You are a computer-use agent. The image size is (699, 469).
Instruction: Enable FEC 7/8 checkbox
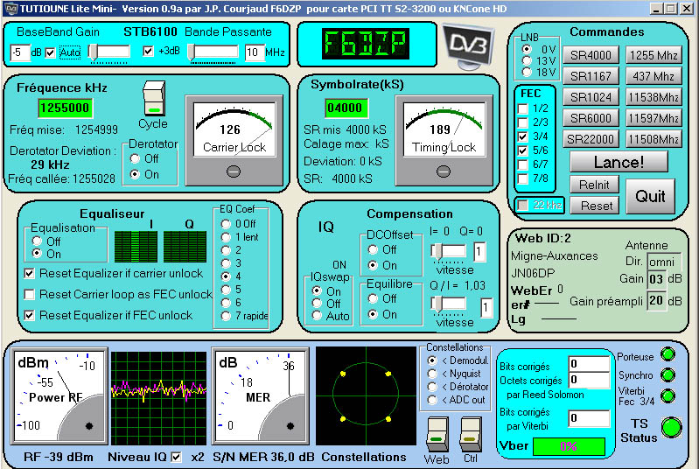pyautogui.click(x=522, y=178)
